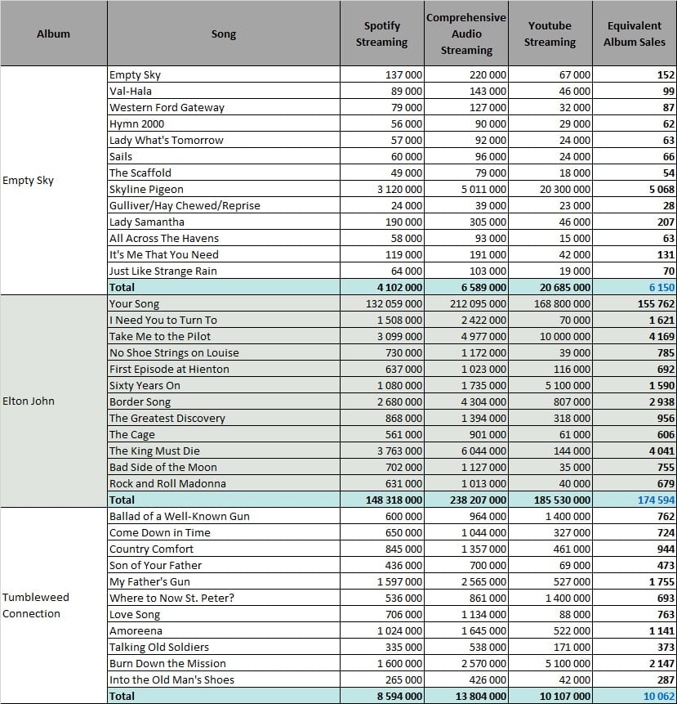Select Empty Sky Spotify total 4 102 000
Screen dimensions: 677x704
pos(382,287)
